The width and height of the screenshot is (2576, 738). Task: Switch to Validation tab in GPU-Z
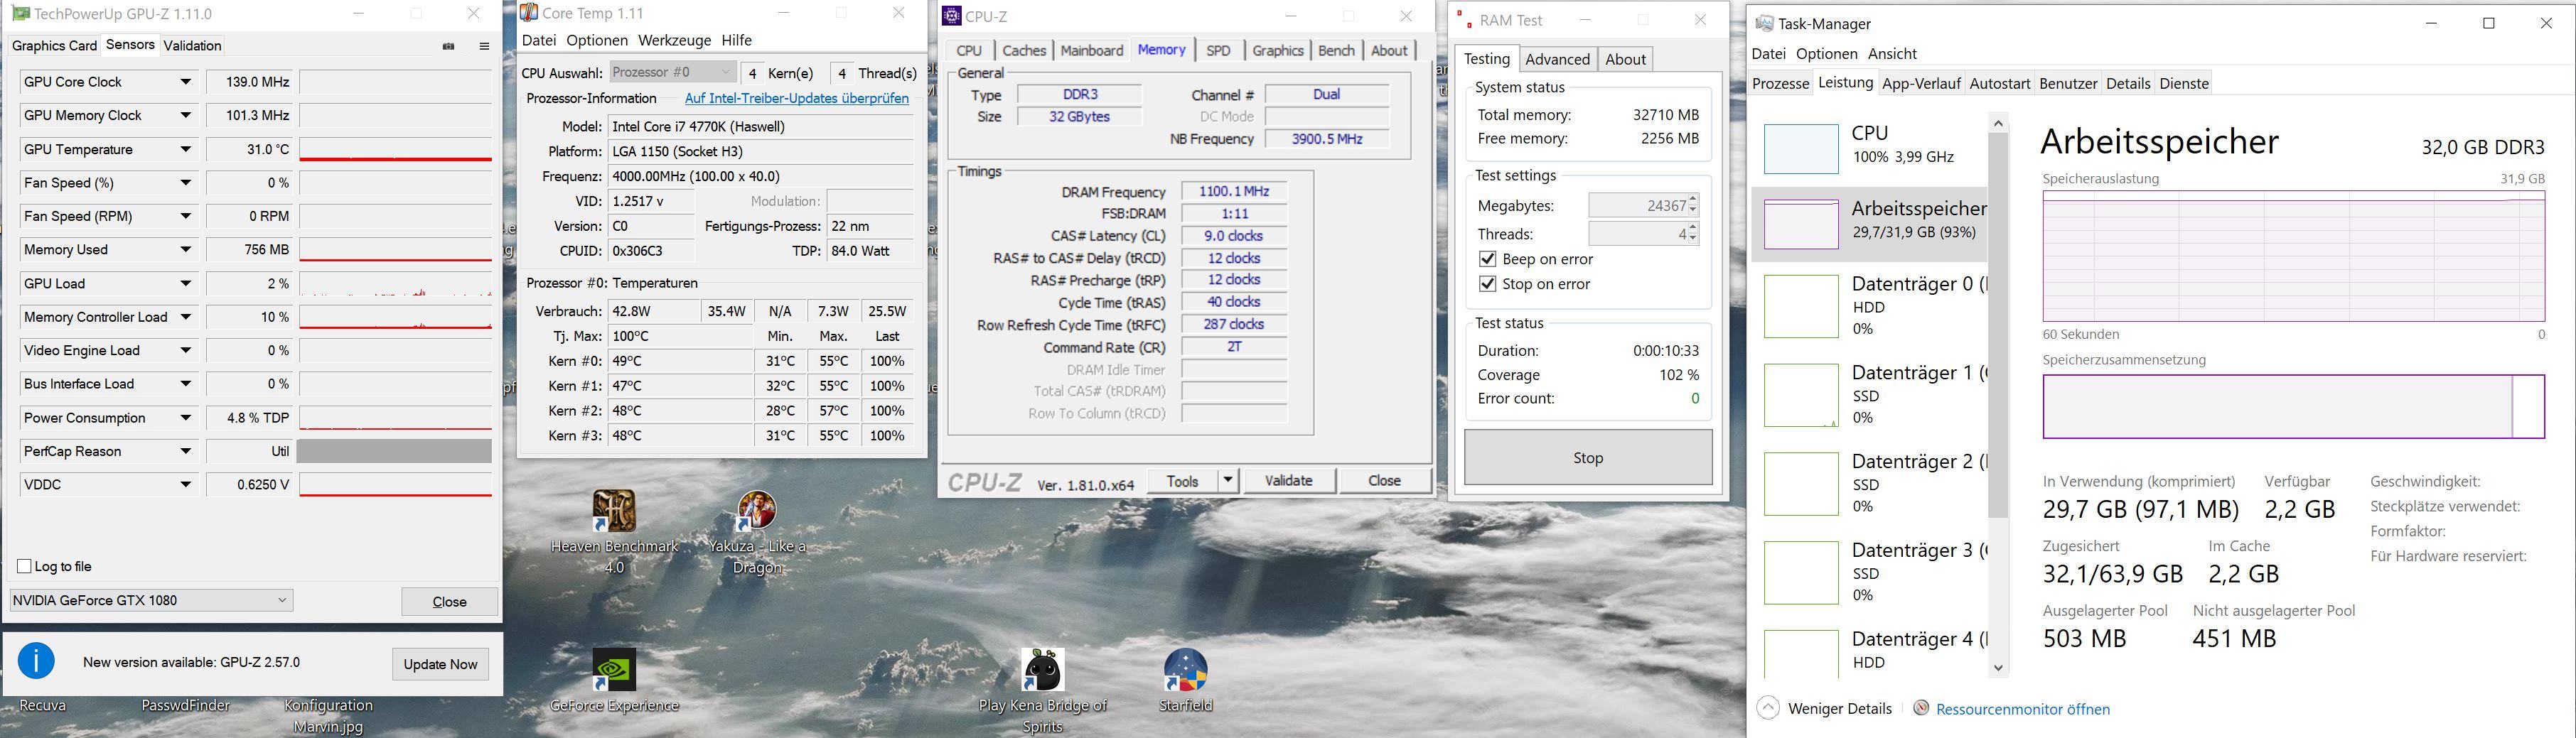click(192, 45)
